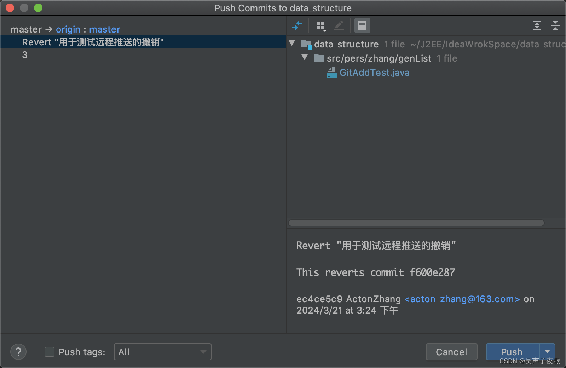Click the data_structure module folder icon
This screenshot has width=566, height=368.
(x=306, y=44)
